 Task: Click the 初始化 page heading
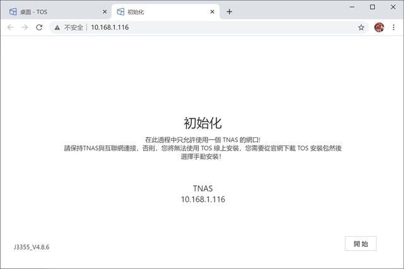coord(203,123)
